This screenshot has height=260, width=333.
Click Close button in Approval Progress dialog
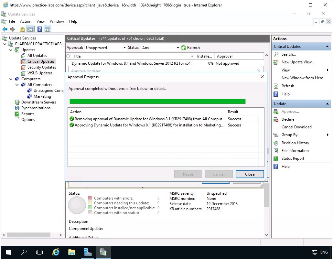click(250, 174)
